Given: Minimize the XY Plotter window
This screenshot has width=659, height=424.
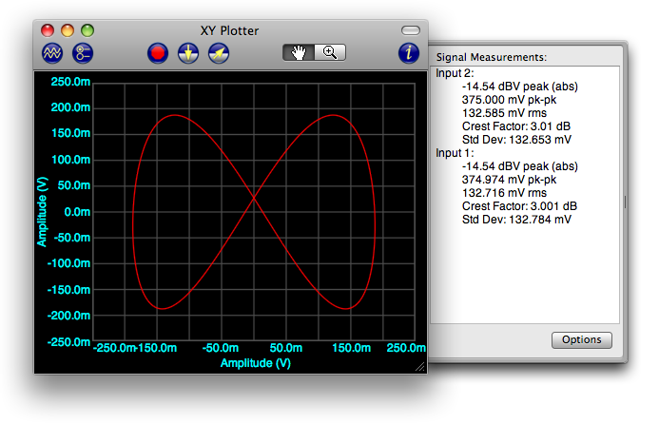Looking at the screenshot, I should coord(68,30).
